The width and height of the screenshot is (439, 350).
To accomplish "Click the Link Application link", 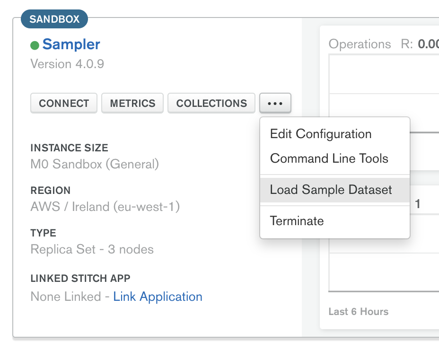I will click(x=158, y=297).
